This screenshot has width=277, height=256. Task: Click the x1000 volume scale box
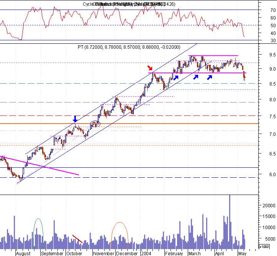click(x=264, y=246)
